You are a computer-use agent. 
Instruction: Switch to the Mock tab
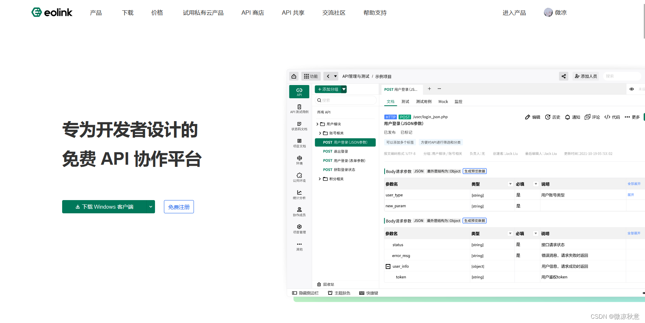tap(443, 102)
